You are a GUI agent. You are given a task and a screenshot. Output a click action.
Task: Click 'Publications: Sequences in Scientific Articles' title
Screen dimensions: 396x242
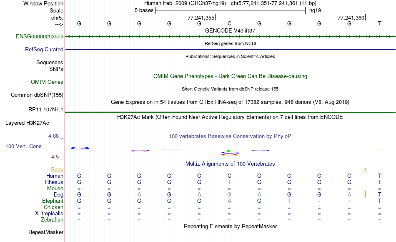(230, 56)
